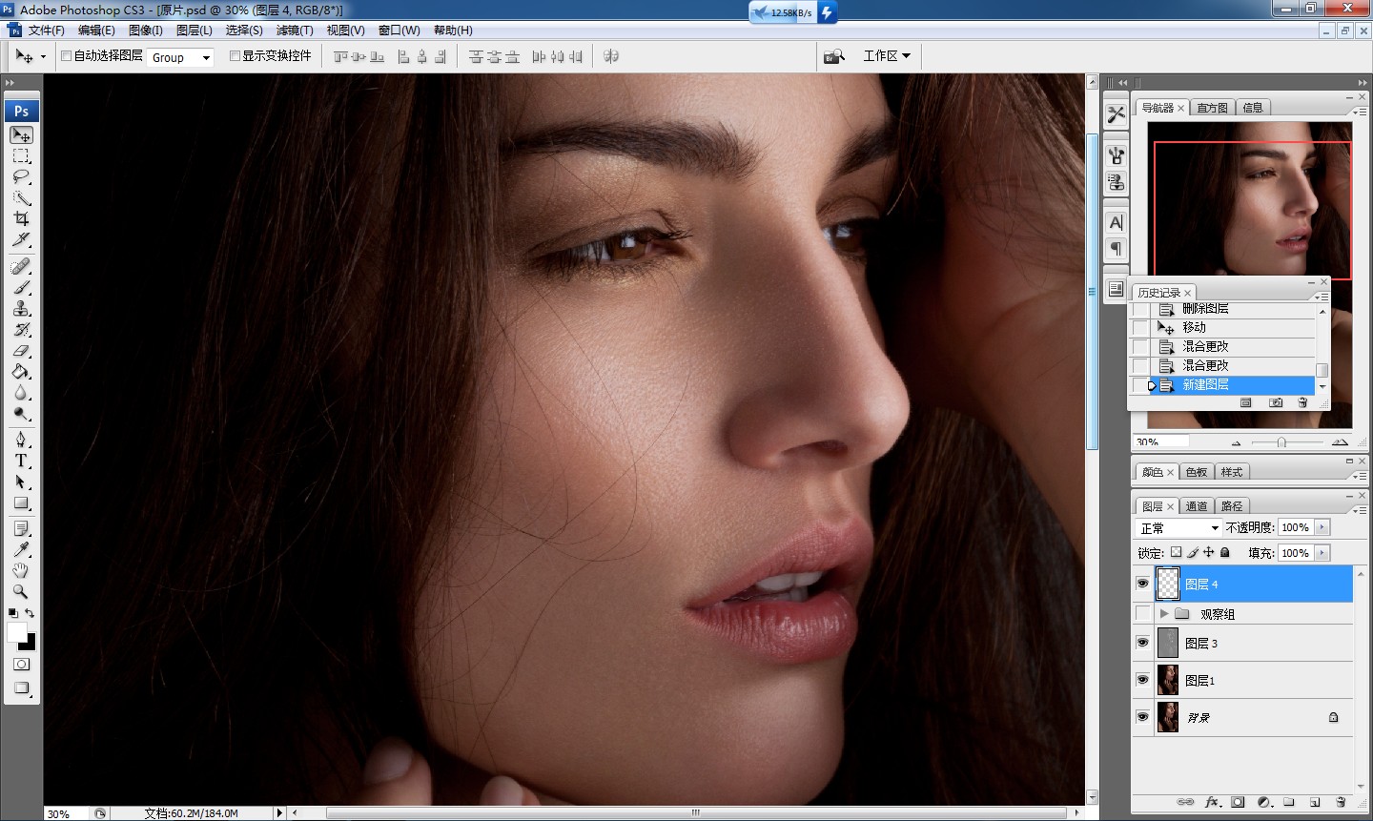Open the tool preset picker arrow

tap(43, 57)
